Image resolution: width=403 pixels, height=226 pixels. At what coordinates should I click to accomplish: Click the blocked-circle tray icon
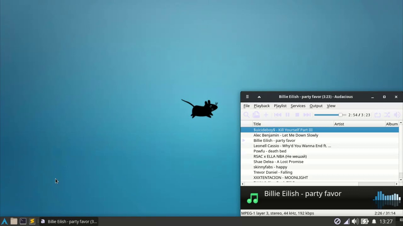[337, 222]
